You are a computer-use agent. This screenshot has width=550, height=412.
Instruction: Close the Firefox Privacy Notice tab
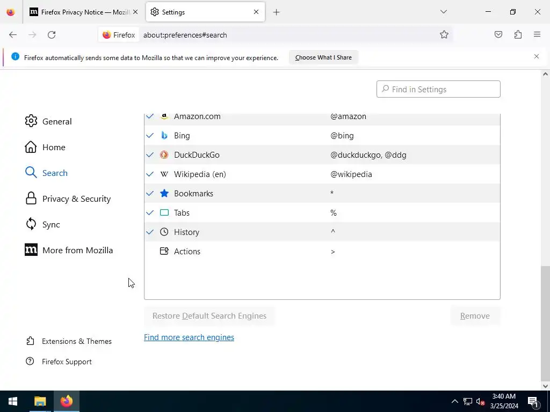click(x=135, y=12)
